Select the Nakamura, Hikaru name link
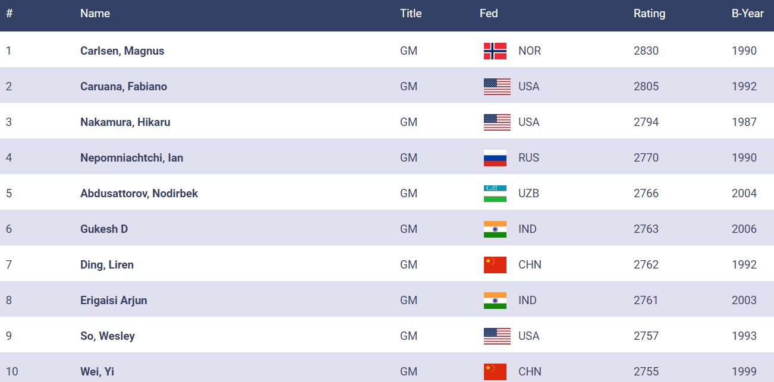This screenshot has height=382, width=774. pos(125,122)
